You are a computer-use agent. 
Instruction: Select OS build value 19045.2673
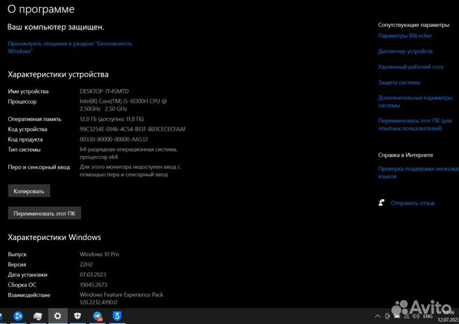click(x=93, y=285)
